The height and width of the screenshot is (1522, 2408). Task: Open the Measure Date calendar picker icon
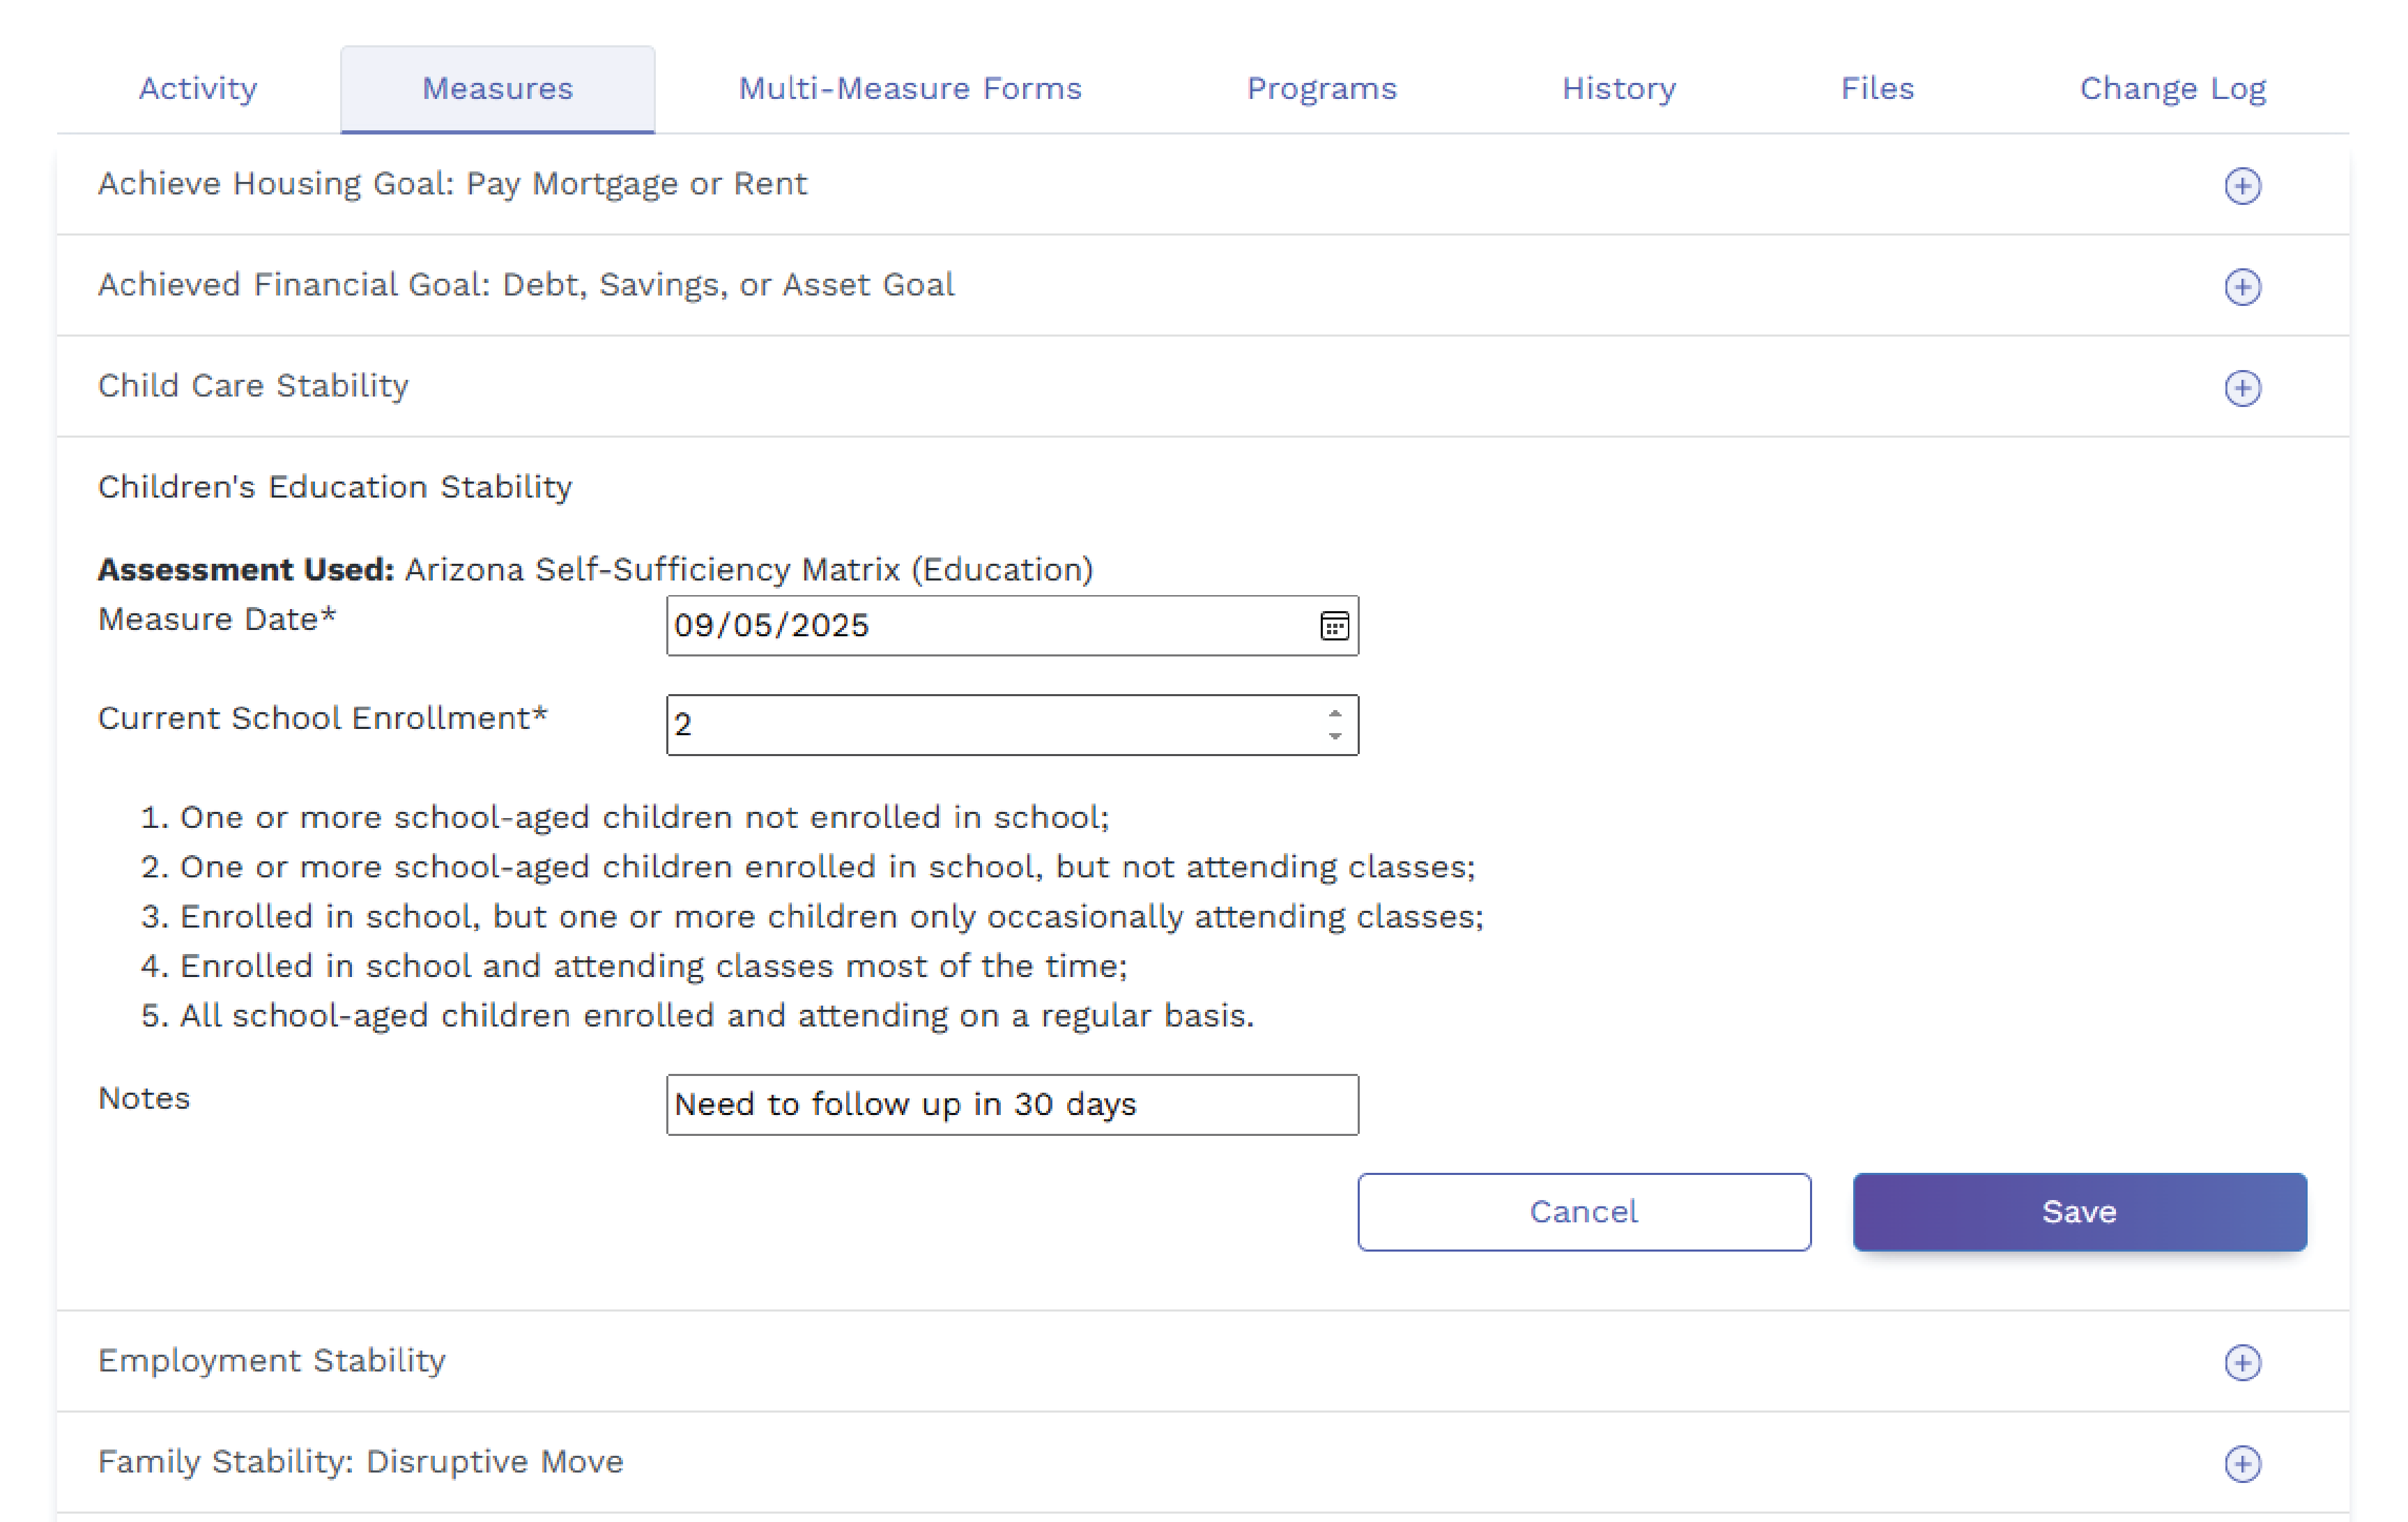click(1334, 626)
